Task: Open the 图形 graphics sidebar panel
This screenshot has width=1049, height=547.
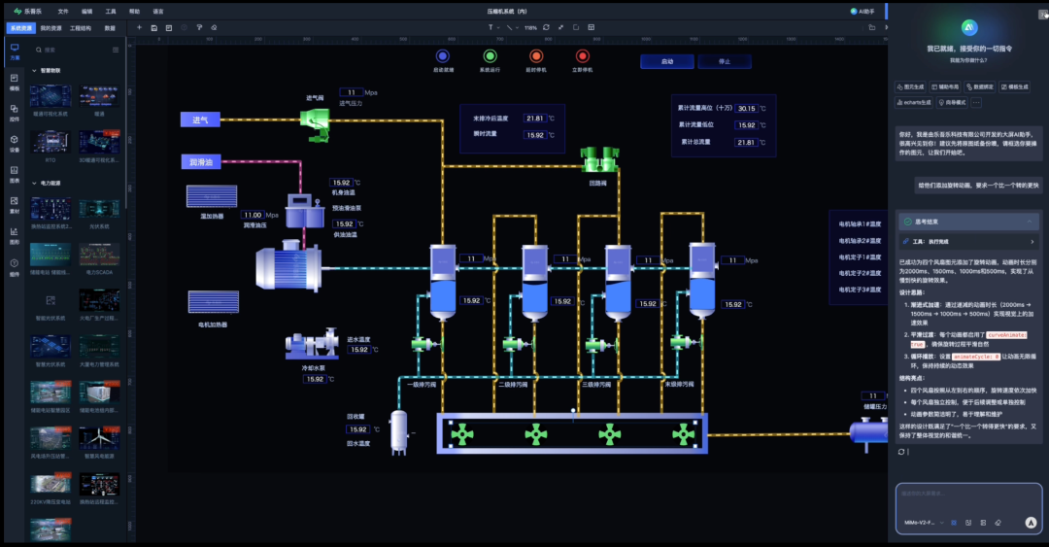Action: [14, 236]
